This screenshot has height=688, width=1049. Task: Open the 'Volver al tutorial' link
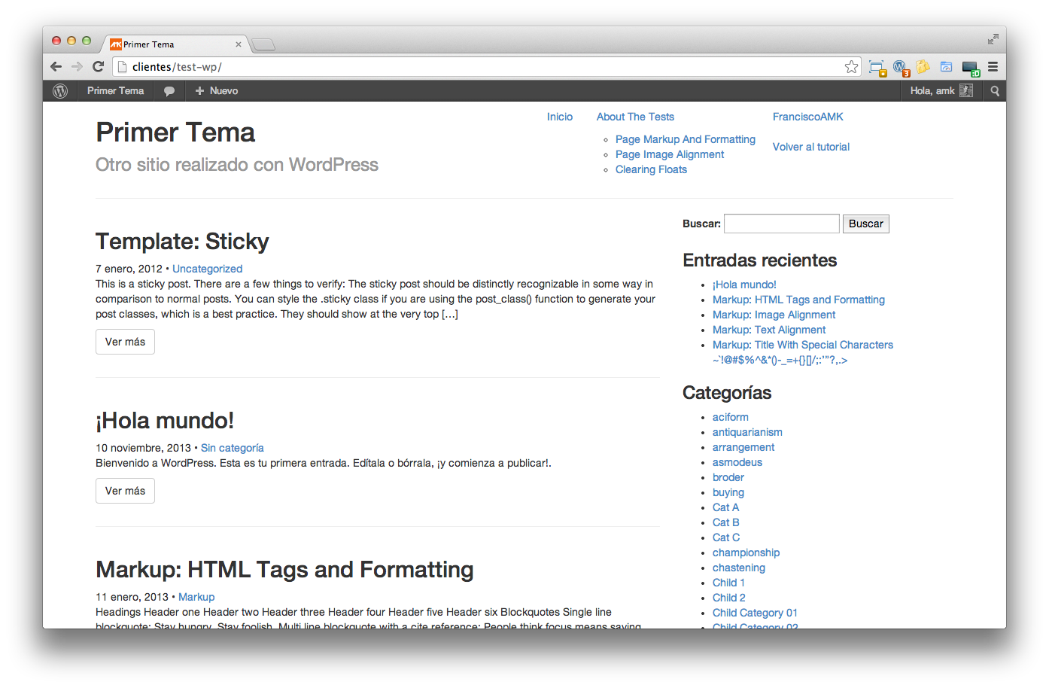810,147
